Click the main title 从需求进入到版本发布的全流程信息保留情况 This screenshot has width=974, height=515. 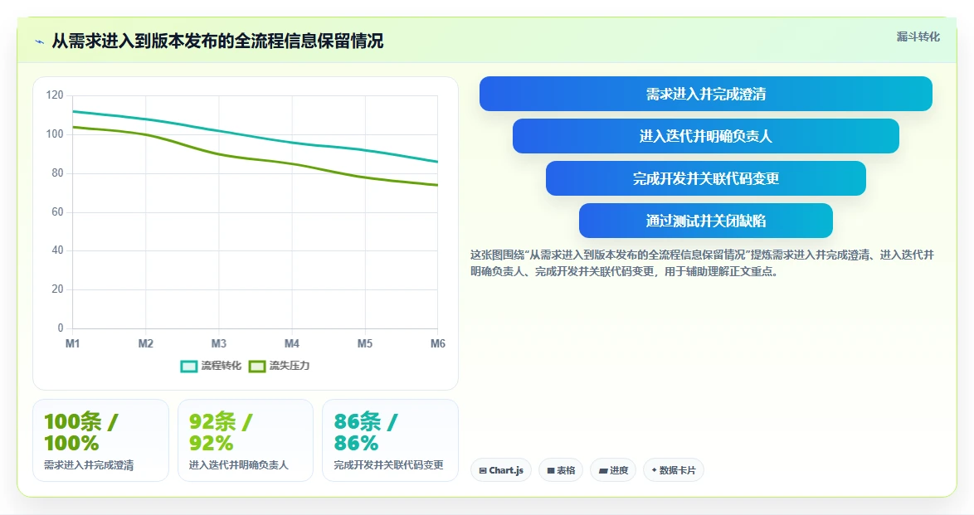(217, 41)
